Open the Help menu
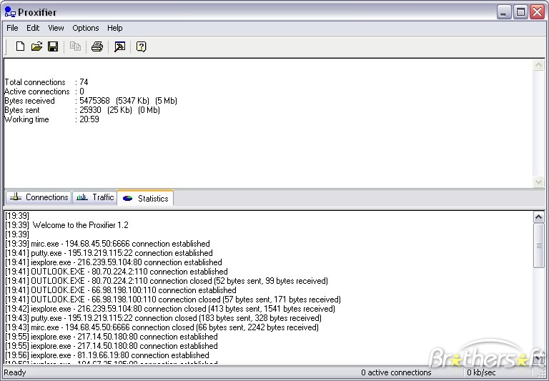Image resolution: width=549 pixels, height=381 pixels. [x=115, y=28]
